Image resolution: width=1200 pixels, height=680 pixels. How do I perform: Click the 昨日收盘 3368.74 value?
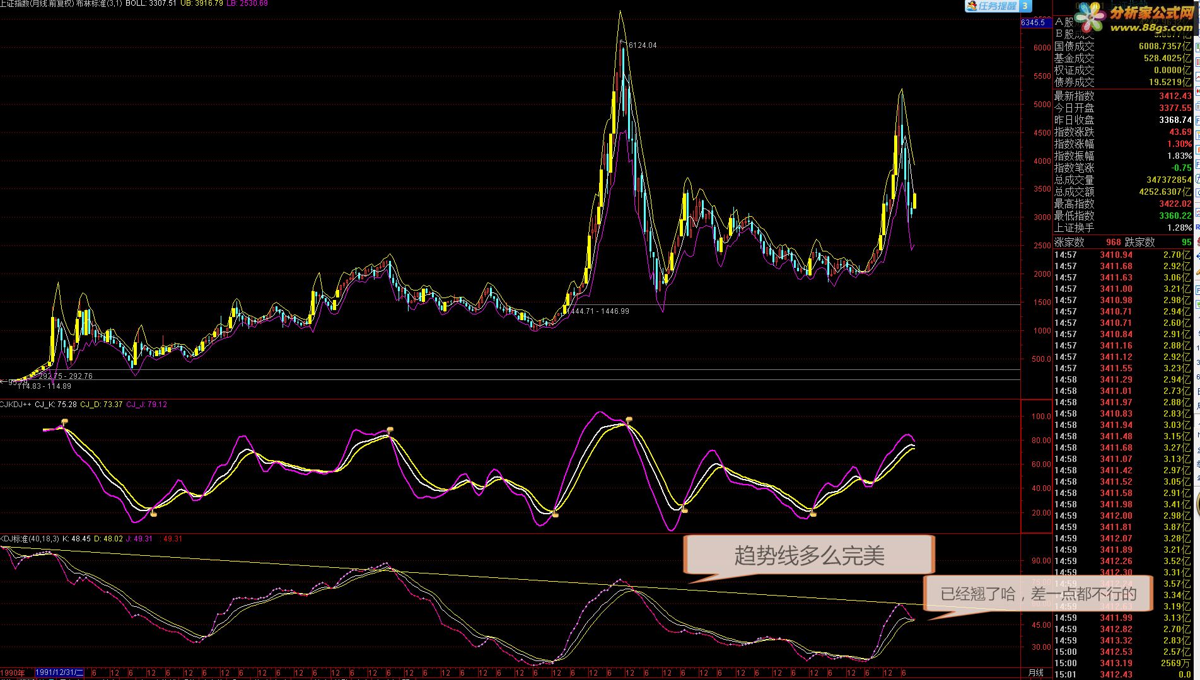pyautogui.click(x=1175, y=120)
